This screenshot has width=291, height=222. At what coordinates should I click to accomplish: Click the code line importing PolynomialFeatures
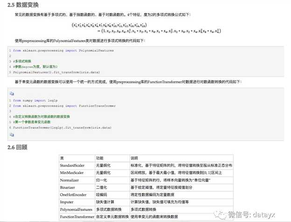63,50
